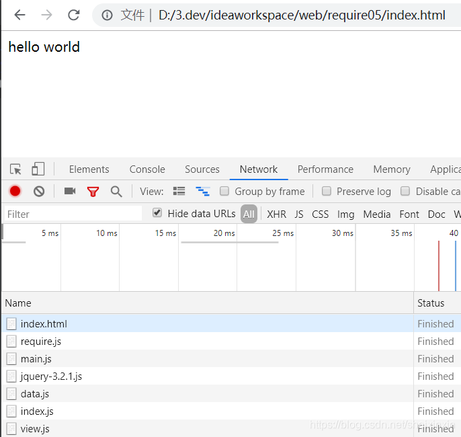The height and width of the screenshot is (437, 461).
Task: Open the Performance tab
Action: (x=325, y=169)
